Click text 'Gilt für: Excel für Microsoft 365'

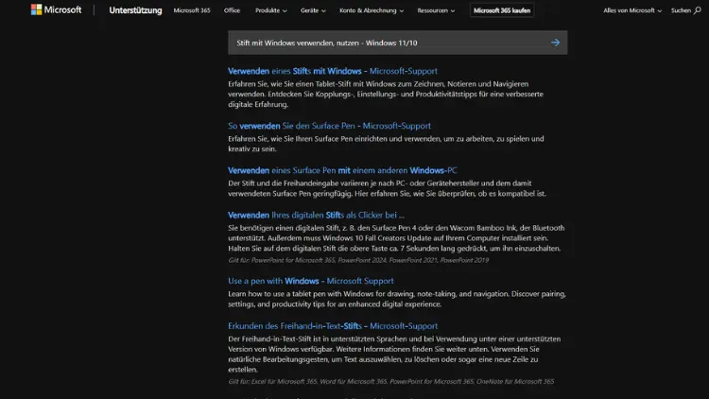tap(272, 381)
